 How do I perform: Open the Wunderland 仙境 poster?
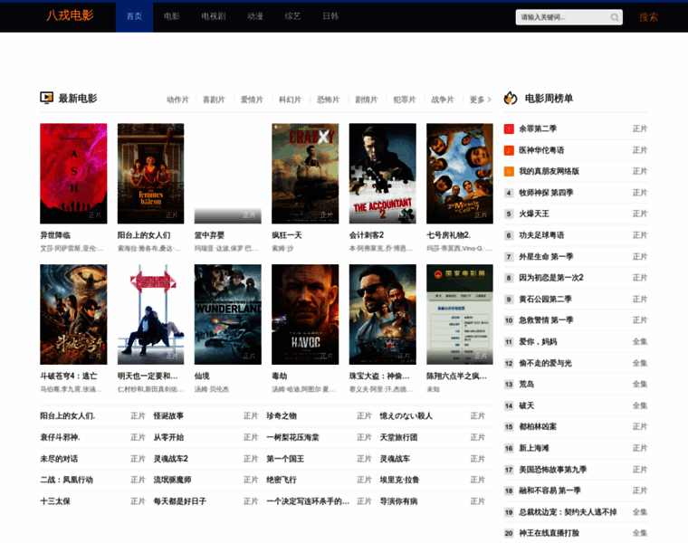click(x=228, y=314)
